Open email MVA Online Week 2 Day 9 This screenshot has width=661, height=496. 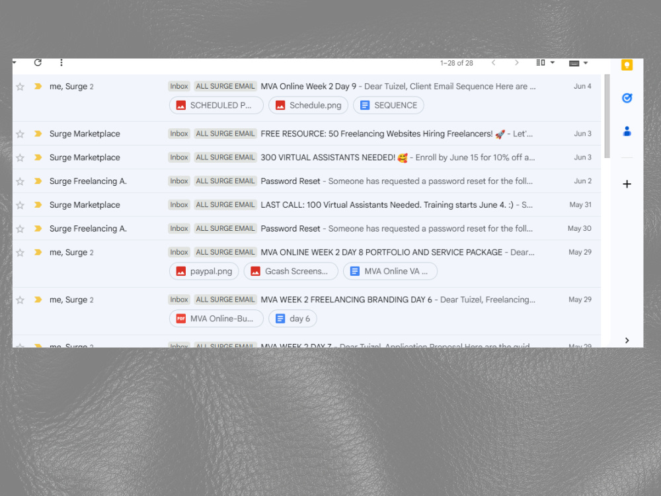click(x=308, y=87)
